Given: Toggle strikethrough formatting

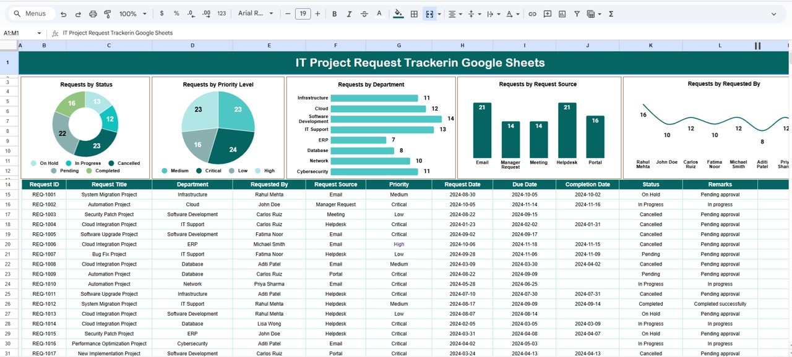Looking at the screenshot, I should point(364,13).
